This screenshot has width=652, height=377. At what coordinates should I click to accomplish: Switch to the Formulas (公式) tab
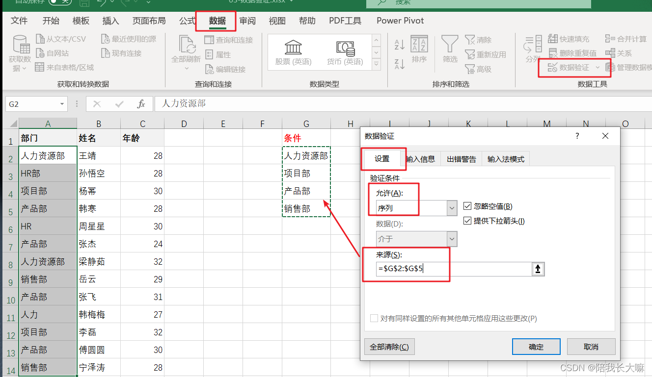click(187, 21)
